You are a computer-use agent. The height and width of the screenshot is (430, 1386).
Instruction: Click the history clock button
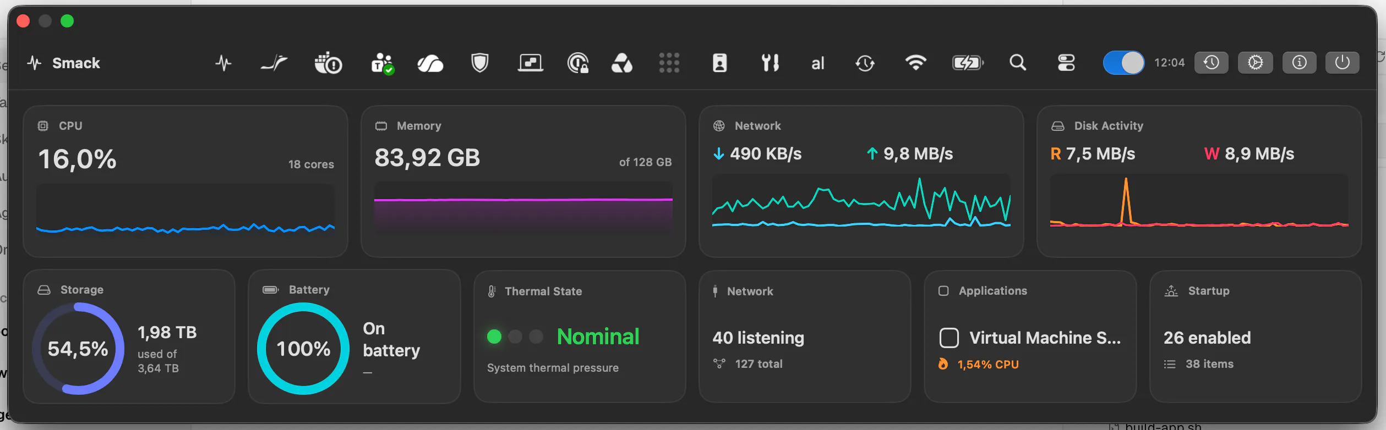1211,63
